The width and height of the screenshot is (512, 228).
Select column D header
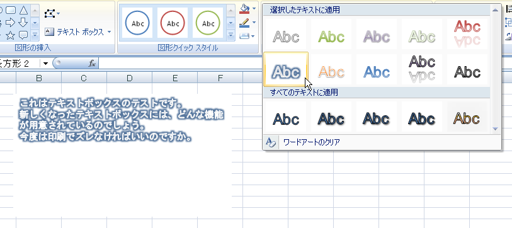[x=130, y=78]
